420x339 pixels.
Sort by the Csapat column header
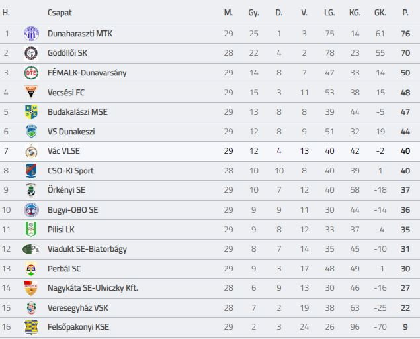click(60, 13)
